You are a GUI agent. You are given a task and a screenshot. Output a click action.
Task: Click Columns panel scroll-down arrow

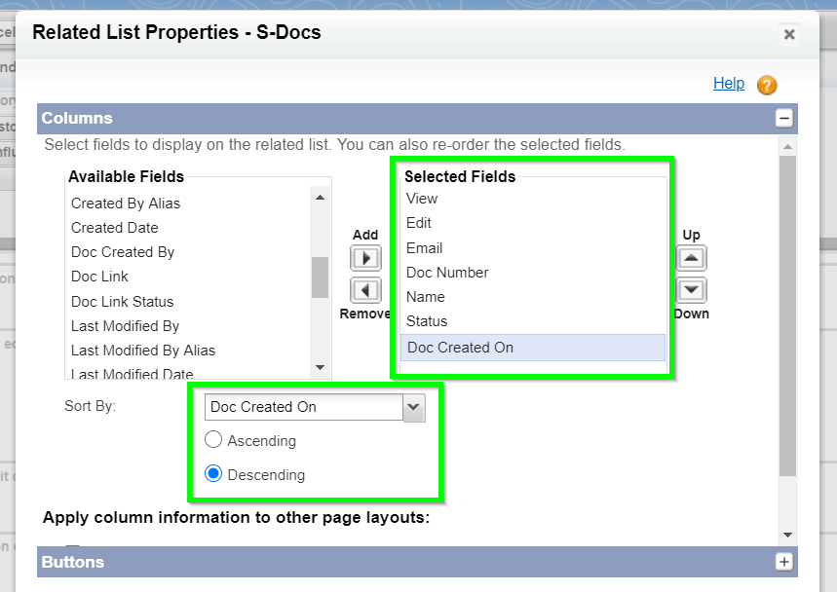pyautogui.click(x=787, y=535)
